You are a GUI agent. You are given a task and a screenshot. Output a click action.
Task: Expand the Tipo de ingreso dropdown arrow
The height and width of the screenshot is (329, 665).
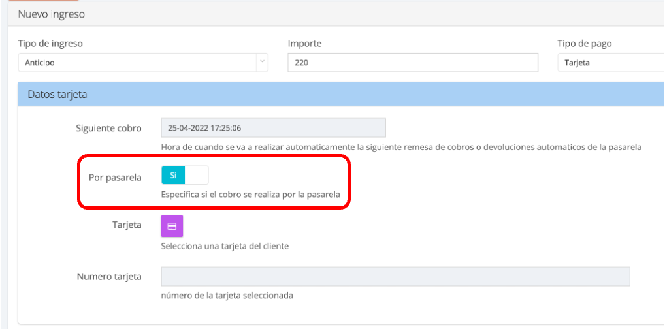click(262, 63)
